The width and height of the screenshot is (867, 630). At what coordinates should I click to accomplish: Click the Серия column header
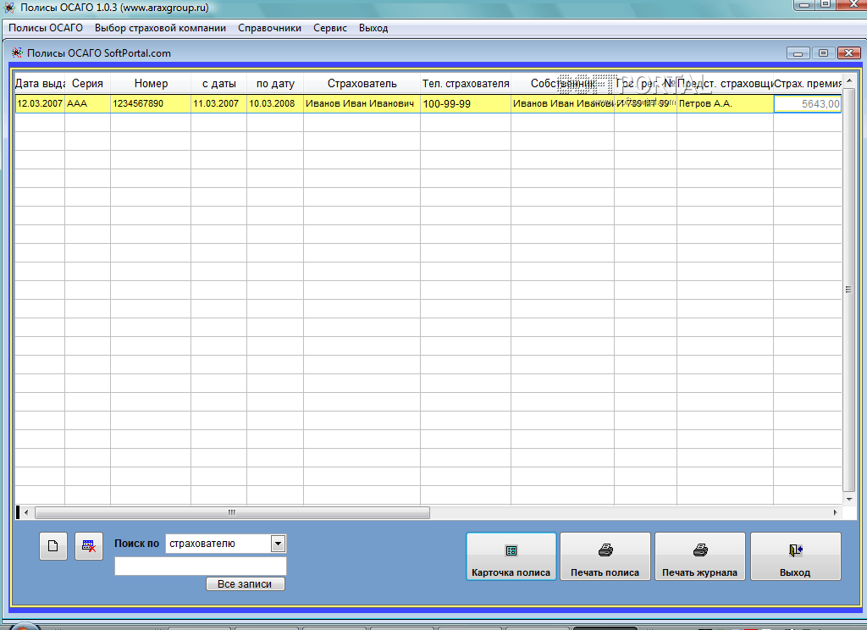[87, 84]
